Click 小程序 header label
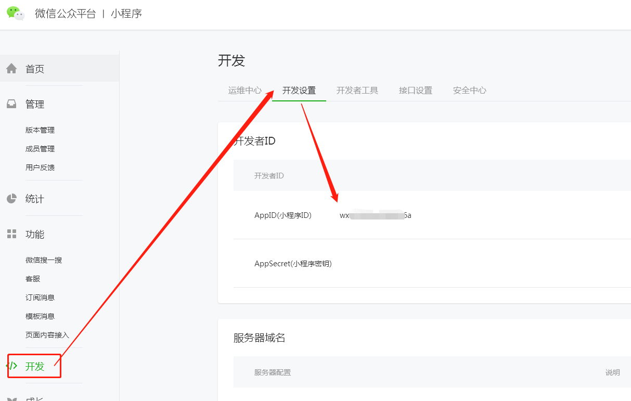 click(x=126, y=14)
